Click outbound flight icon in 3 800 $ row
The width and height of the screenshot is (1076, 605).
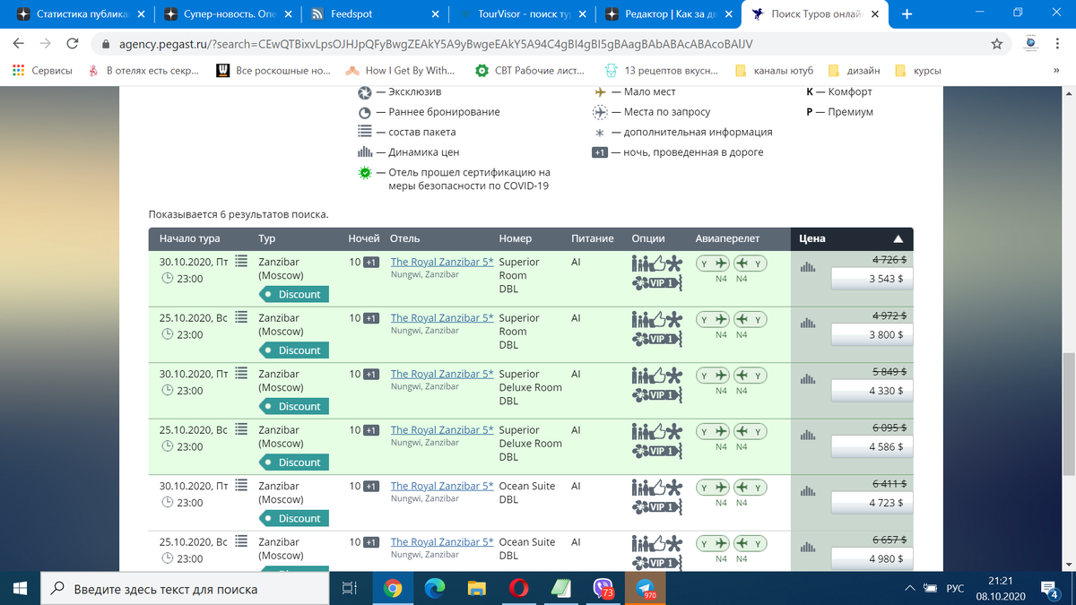714,320
